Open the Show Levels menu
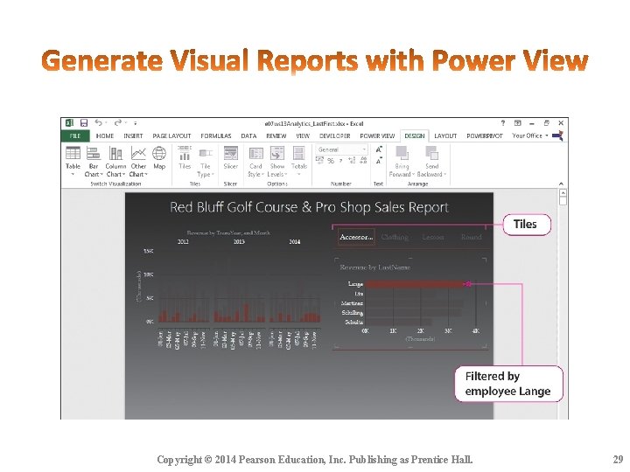The image size is (630, 472). point(276,163)
